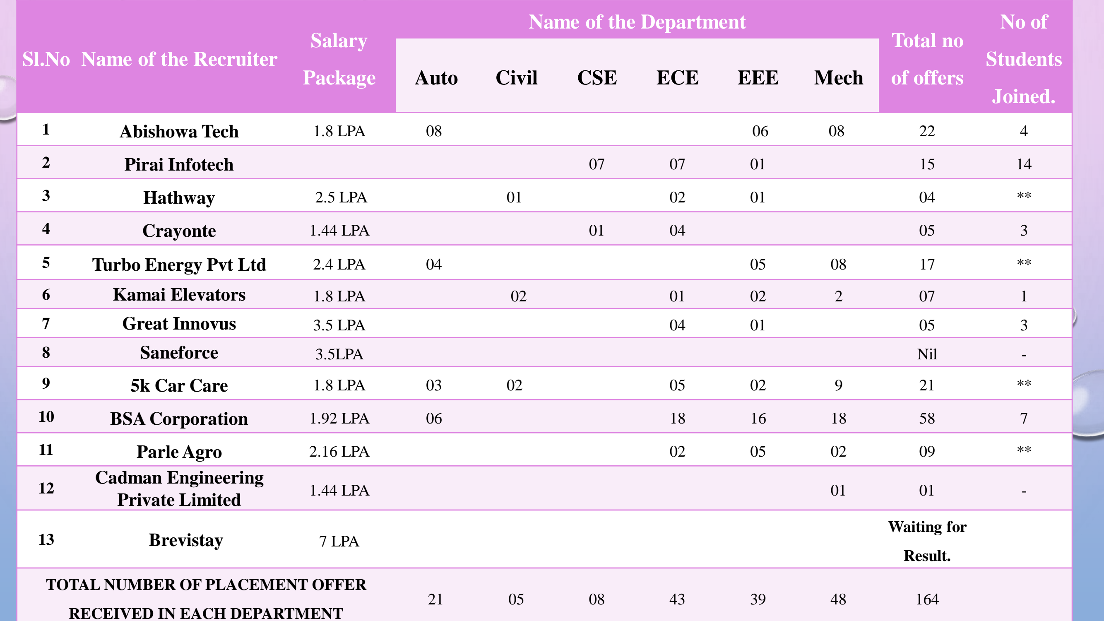The image size is (1104, 621).
Task: Select the Pirai Infotech row name
Action: click(179, 164)
